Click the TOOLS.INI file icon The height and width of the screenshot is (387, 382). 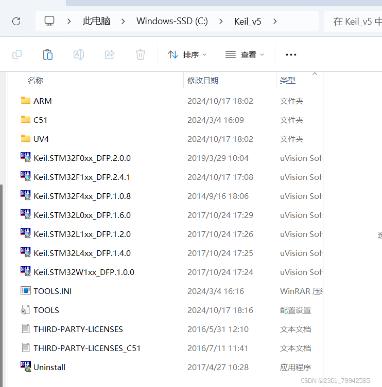(x=26, y=290)
